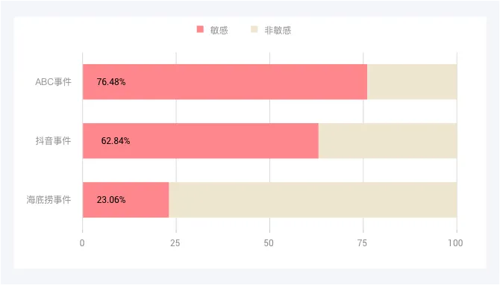Select the red 海底捞事件 sensitive bar

[x=125, y=200]
